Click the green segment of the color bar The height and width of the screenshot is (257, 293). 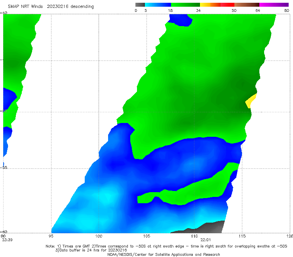pyautogui.click(x=185, y=5)
